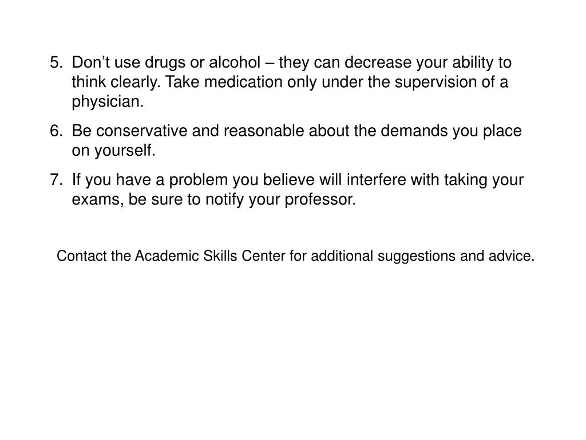586x440 pixels.
Task: Click the list number 7
Action: 56,180
